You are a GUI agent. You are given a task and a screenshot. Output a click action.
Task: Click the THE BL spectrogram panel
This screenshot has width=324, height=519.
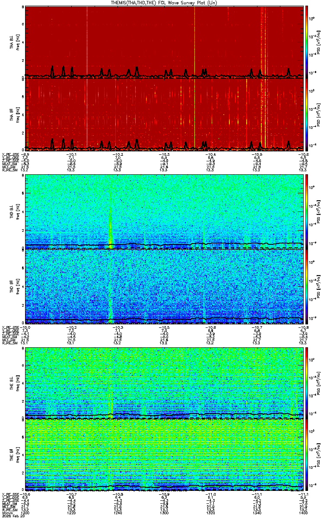[165, 382]
